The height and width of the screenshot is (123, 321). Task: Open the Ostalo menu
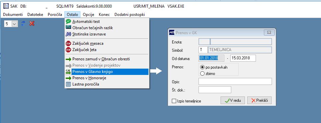[x=72, y=15]
